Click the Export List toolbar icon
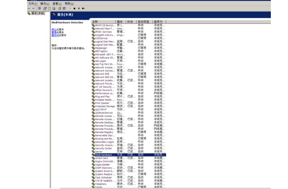This screenshot has height=189, width=288. pyautogui.click(x=54, y=8)
